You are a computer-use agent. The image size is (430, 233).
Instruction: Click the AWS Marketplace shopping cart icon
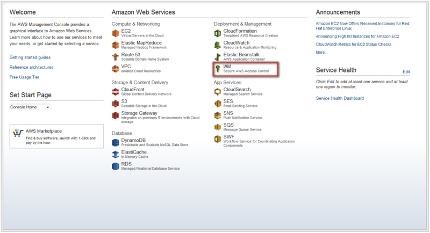click(x=18, y=133)
